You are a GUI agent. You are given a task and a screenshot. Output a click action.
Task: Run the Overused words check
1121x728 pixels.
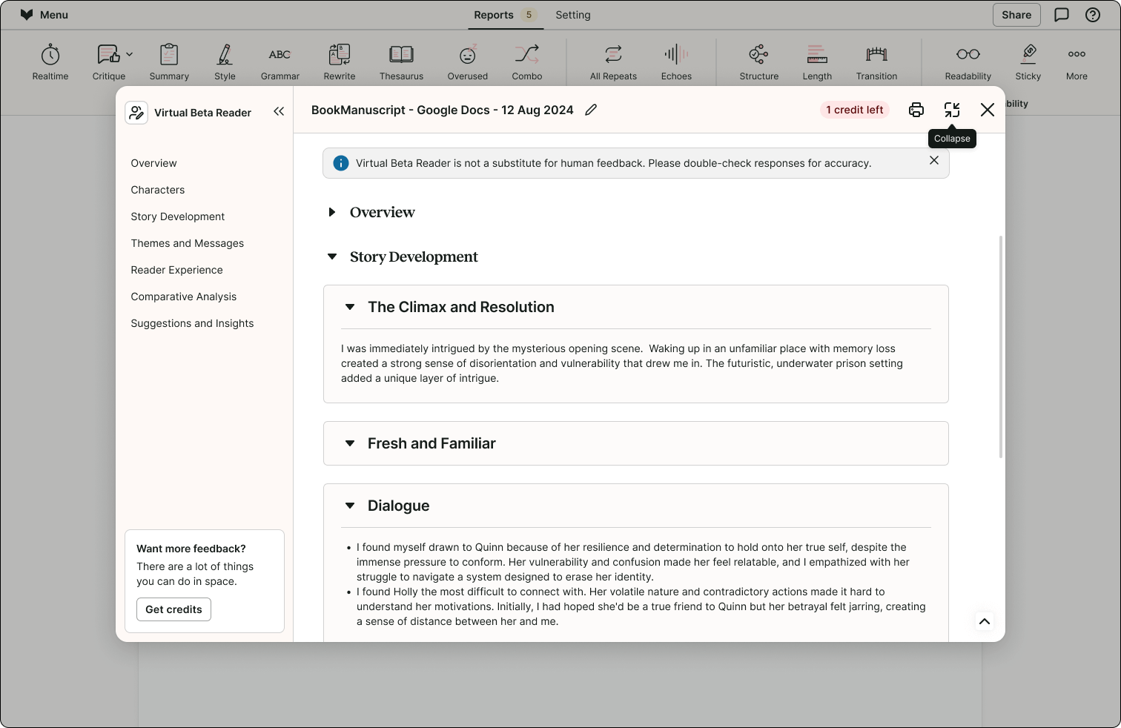click(x=467, y=61)
